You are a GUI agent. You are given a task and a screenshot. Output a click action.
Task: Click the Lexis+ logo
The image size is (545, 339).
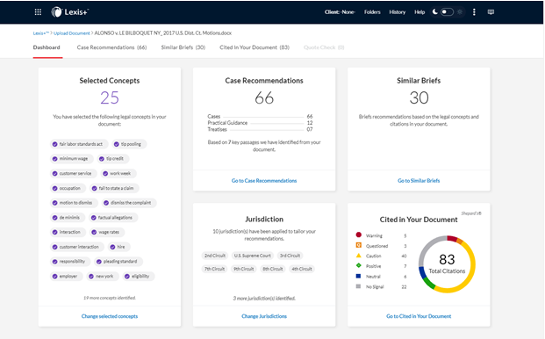[x=70, y=12]
